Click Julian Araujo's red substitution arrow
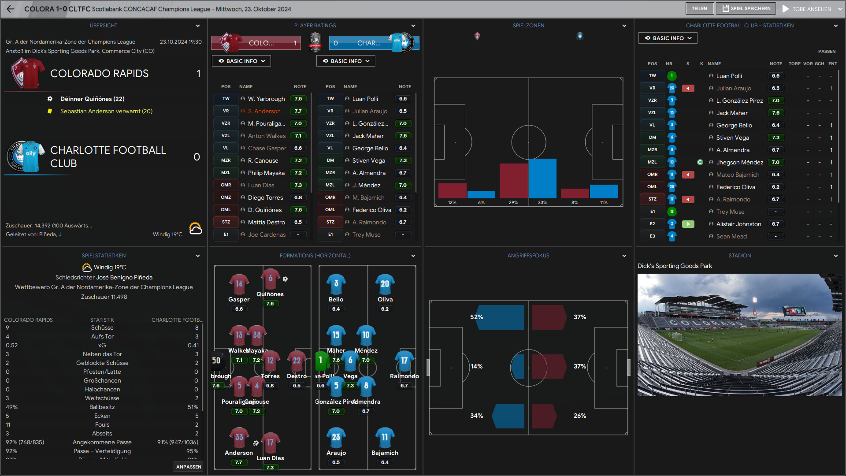 click(688, 89)
